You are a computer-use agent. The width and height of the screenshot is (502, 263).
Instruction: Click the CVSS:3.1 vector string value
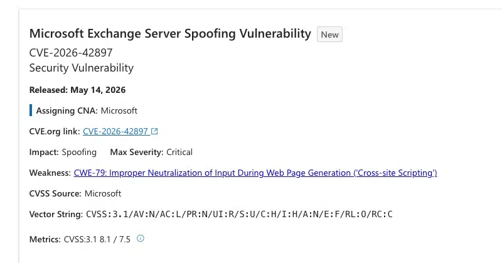pos(239,214)
